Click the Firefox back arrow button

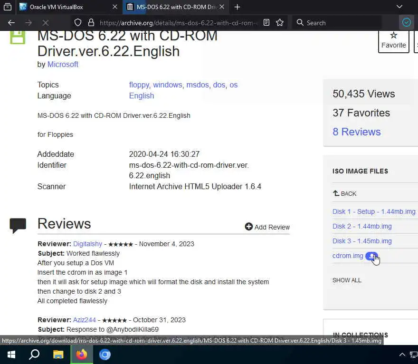coord(11,23)
